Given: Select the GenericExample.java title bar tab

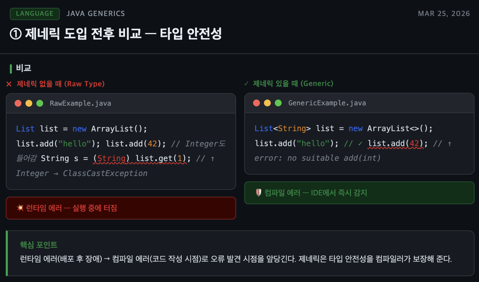Looking at the screenshot, I should pyautogui.click(x=327, y=103).
